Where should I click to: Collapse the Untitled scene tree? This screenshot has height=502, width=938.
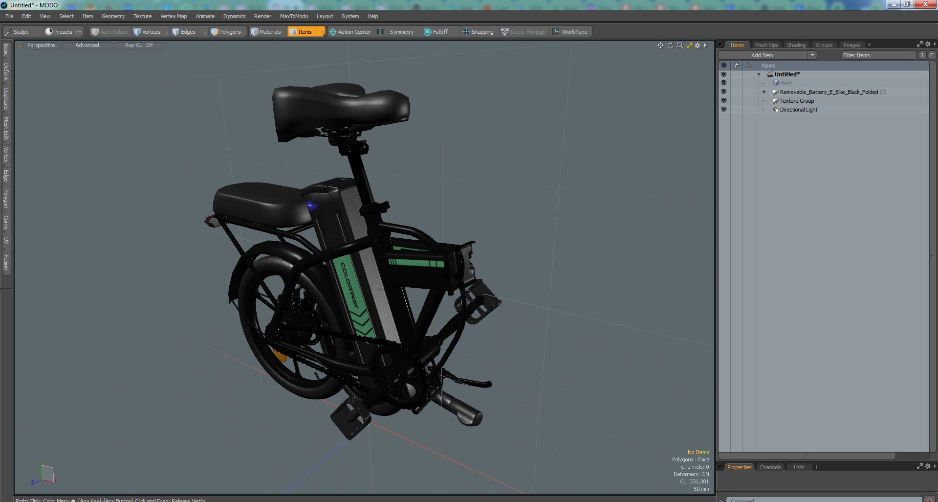[759, 75]
